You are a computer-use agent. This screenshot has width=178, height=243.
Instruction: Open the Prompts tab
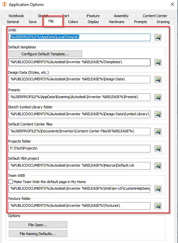click(141, 22)
